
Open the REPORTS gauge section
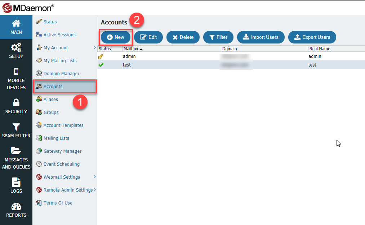(16, 210)
